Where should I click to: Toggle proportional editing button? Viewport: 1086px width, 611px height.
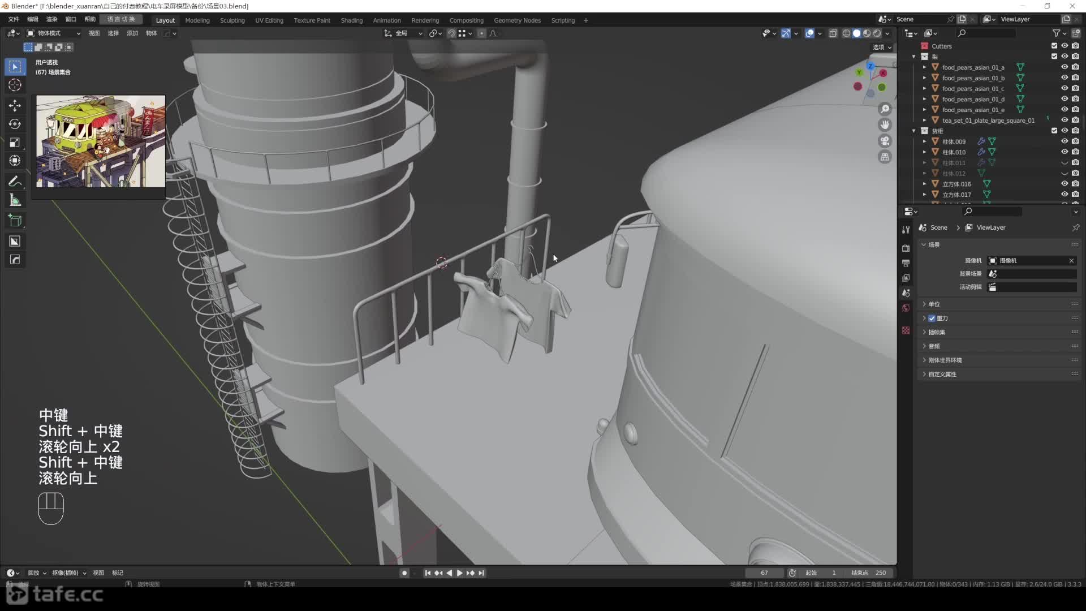coord(482,33)
